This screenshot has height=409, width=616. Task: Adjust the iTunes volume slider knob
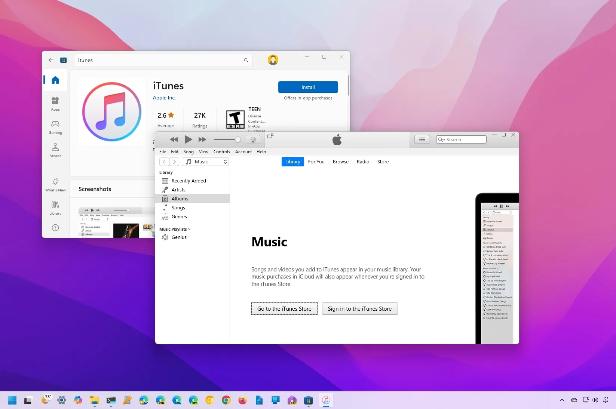click(238, 139)
